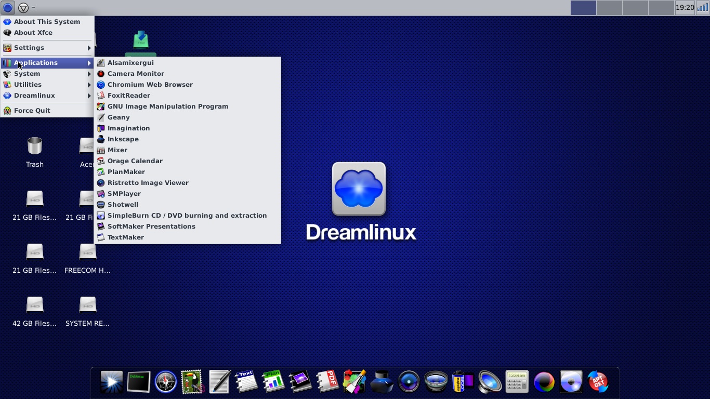
Task: Launch PlanMaker from the submenu
Action: tap(188, 172)
